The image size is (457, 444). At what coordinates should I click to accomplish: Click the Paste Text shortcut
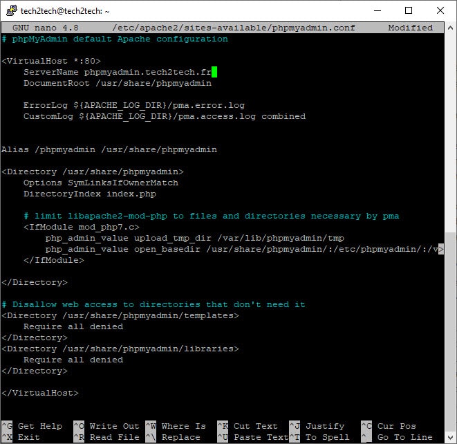tap(258, 437)
